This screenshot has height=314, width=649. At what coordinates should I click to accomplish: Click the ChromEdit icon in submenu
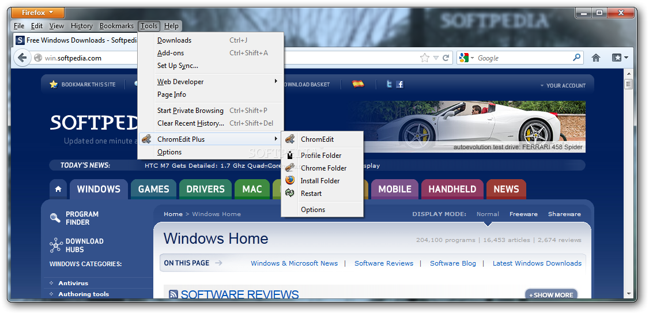click(290, 139)
